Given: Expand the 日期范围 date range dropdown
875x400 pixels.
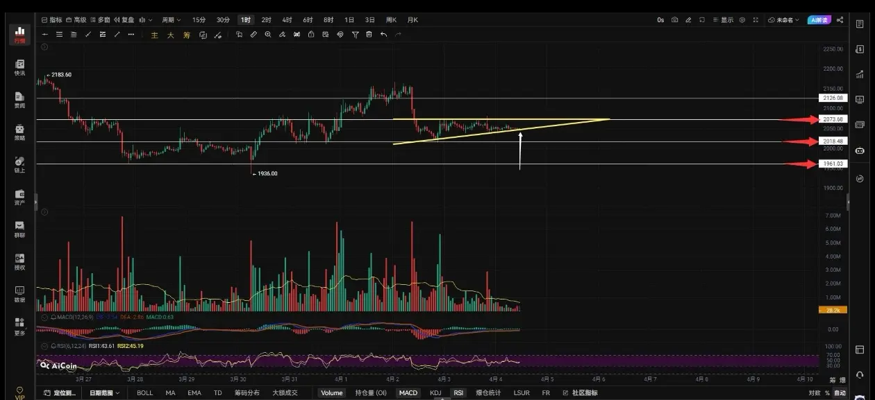Looking at the screenshot, I should click(104, 392).
